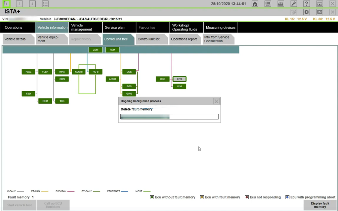Select the IHKA control unit node

62,72
